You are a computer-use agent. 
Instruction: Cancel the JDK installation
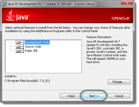(x=119, y=96)
